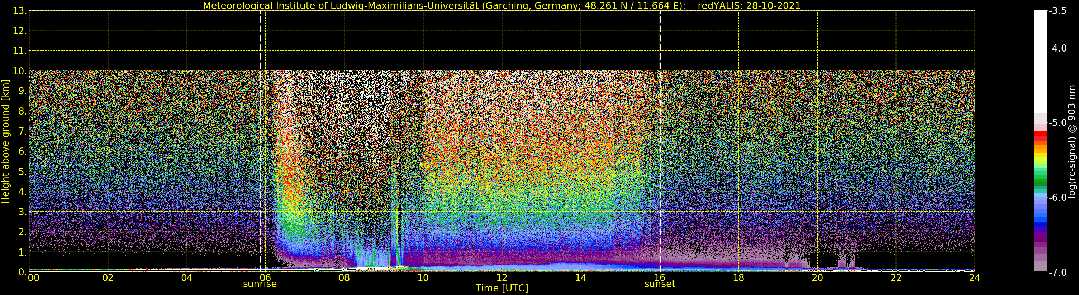The width and height of the screenshot is (1079, 295).
Task: Click the sunrise label below the time axis
Action: pyautogui.click(x=260, y=284)
